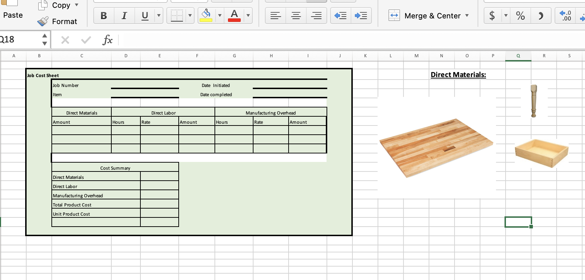Click the Job Cost Sheet title
Image resolution: width=585 pixels, height=280 pixels.
pos(43,75)
